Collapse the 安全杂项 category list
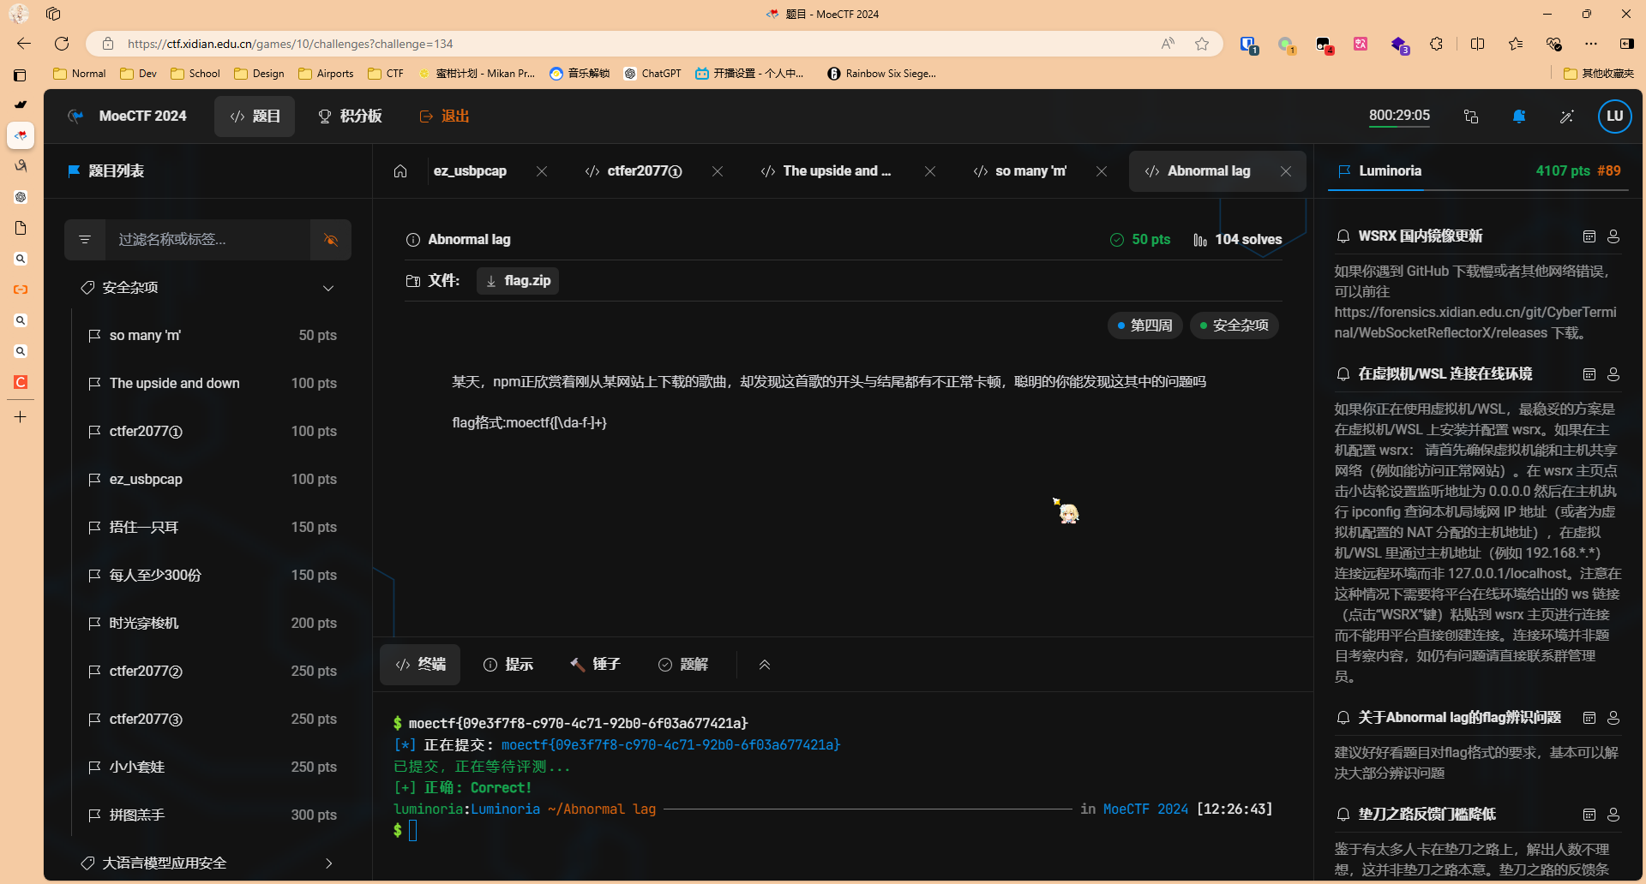The image size is (1646, 884). click(x=328, y=288)
